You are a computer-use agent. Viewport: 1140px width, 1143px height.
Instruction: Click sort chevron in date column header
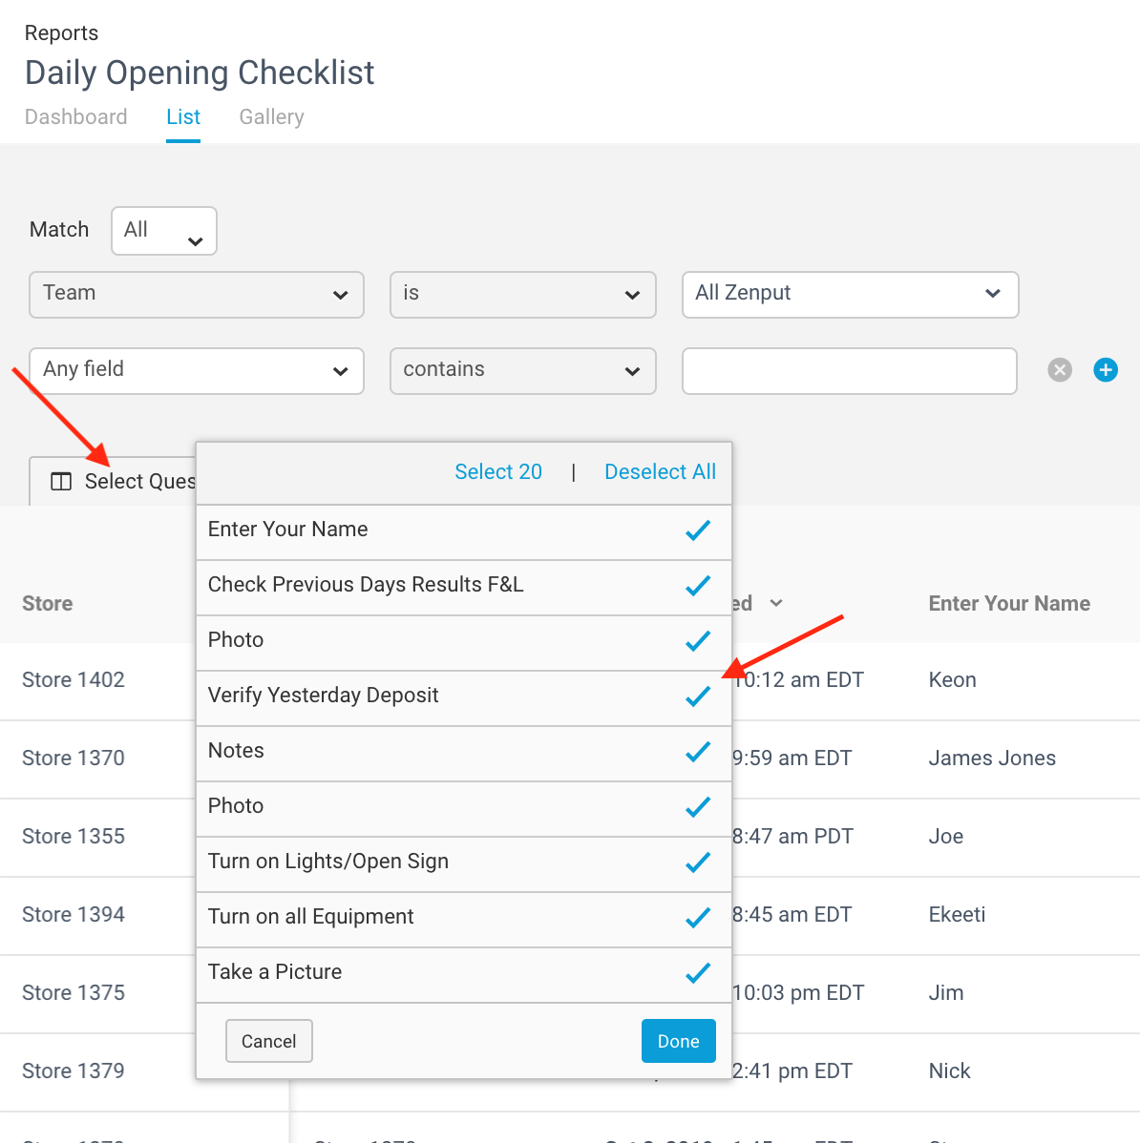pos(776,603)
